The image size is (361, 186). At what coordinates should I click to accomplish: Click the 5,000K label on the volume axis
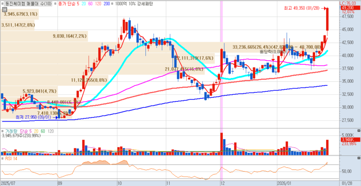(x=348, y=135)
